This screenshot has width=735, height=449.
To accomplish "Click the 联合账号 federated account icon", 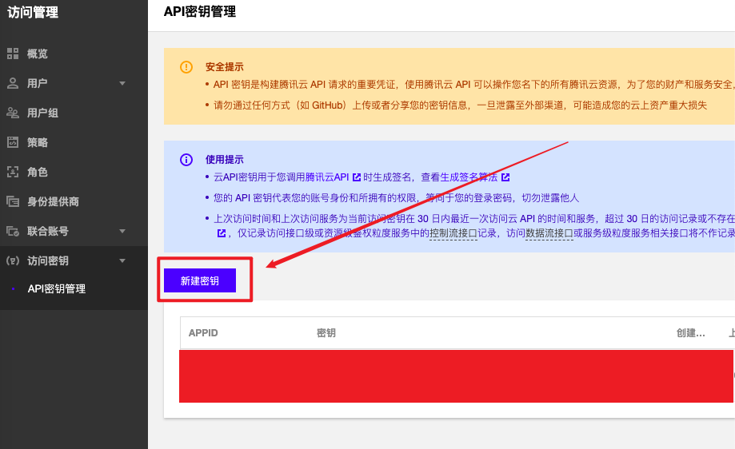I will (13, 231).
